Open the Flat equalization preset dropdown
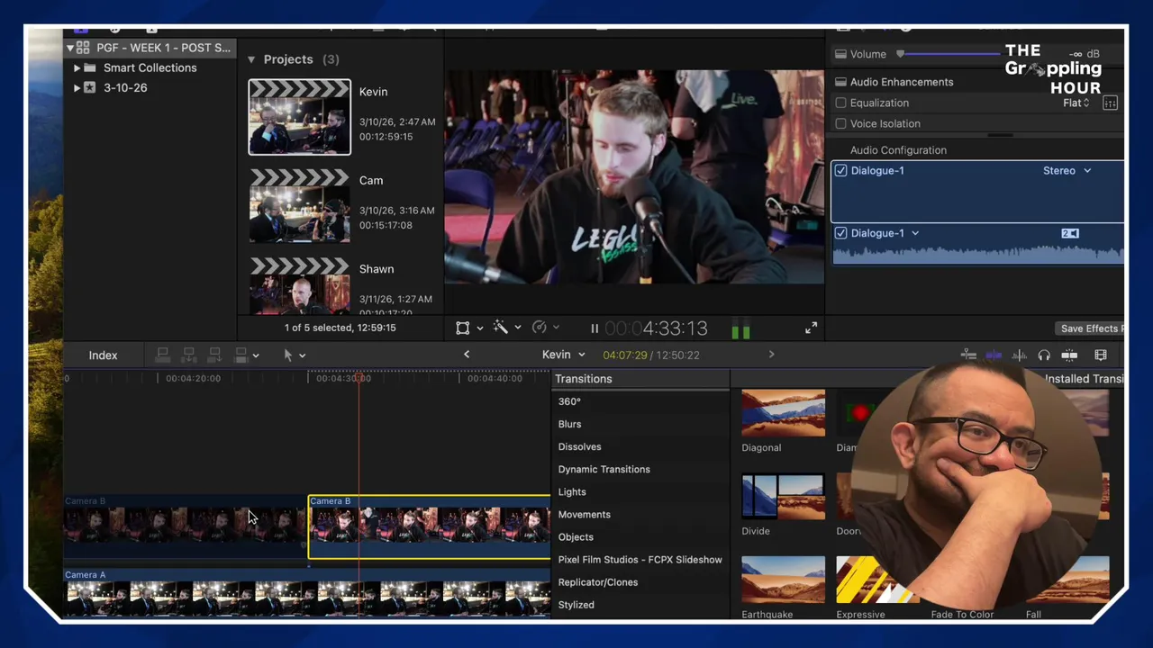Viewport: 1153px width, 648px height. (x=1076, y=103)
